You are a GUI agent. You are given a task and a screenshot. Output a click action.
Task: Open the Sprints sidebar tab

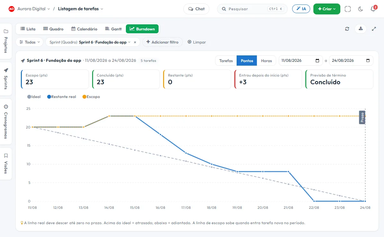(x=6, y=79)
